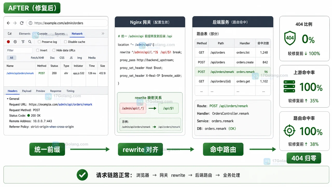Click the upstream server stack icon
This screenshot has height=187, width=332.
click(x=289, y=86)
